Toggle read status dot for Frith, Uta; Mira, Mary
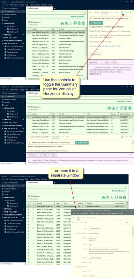 28,247
